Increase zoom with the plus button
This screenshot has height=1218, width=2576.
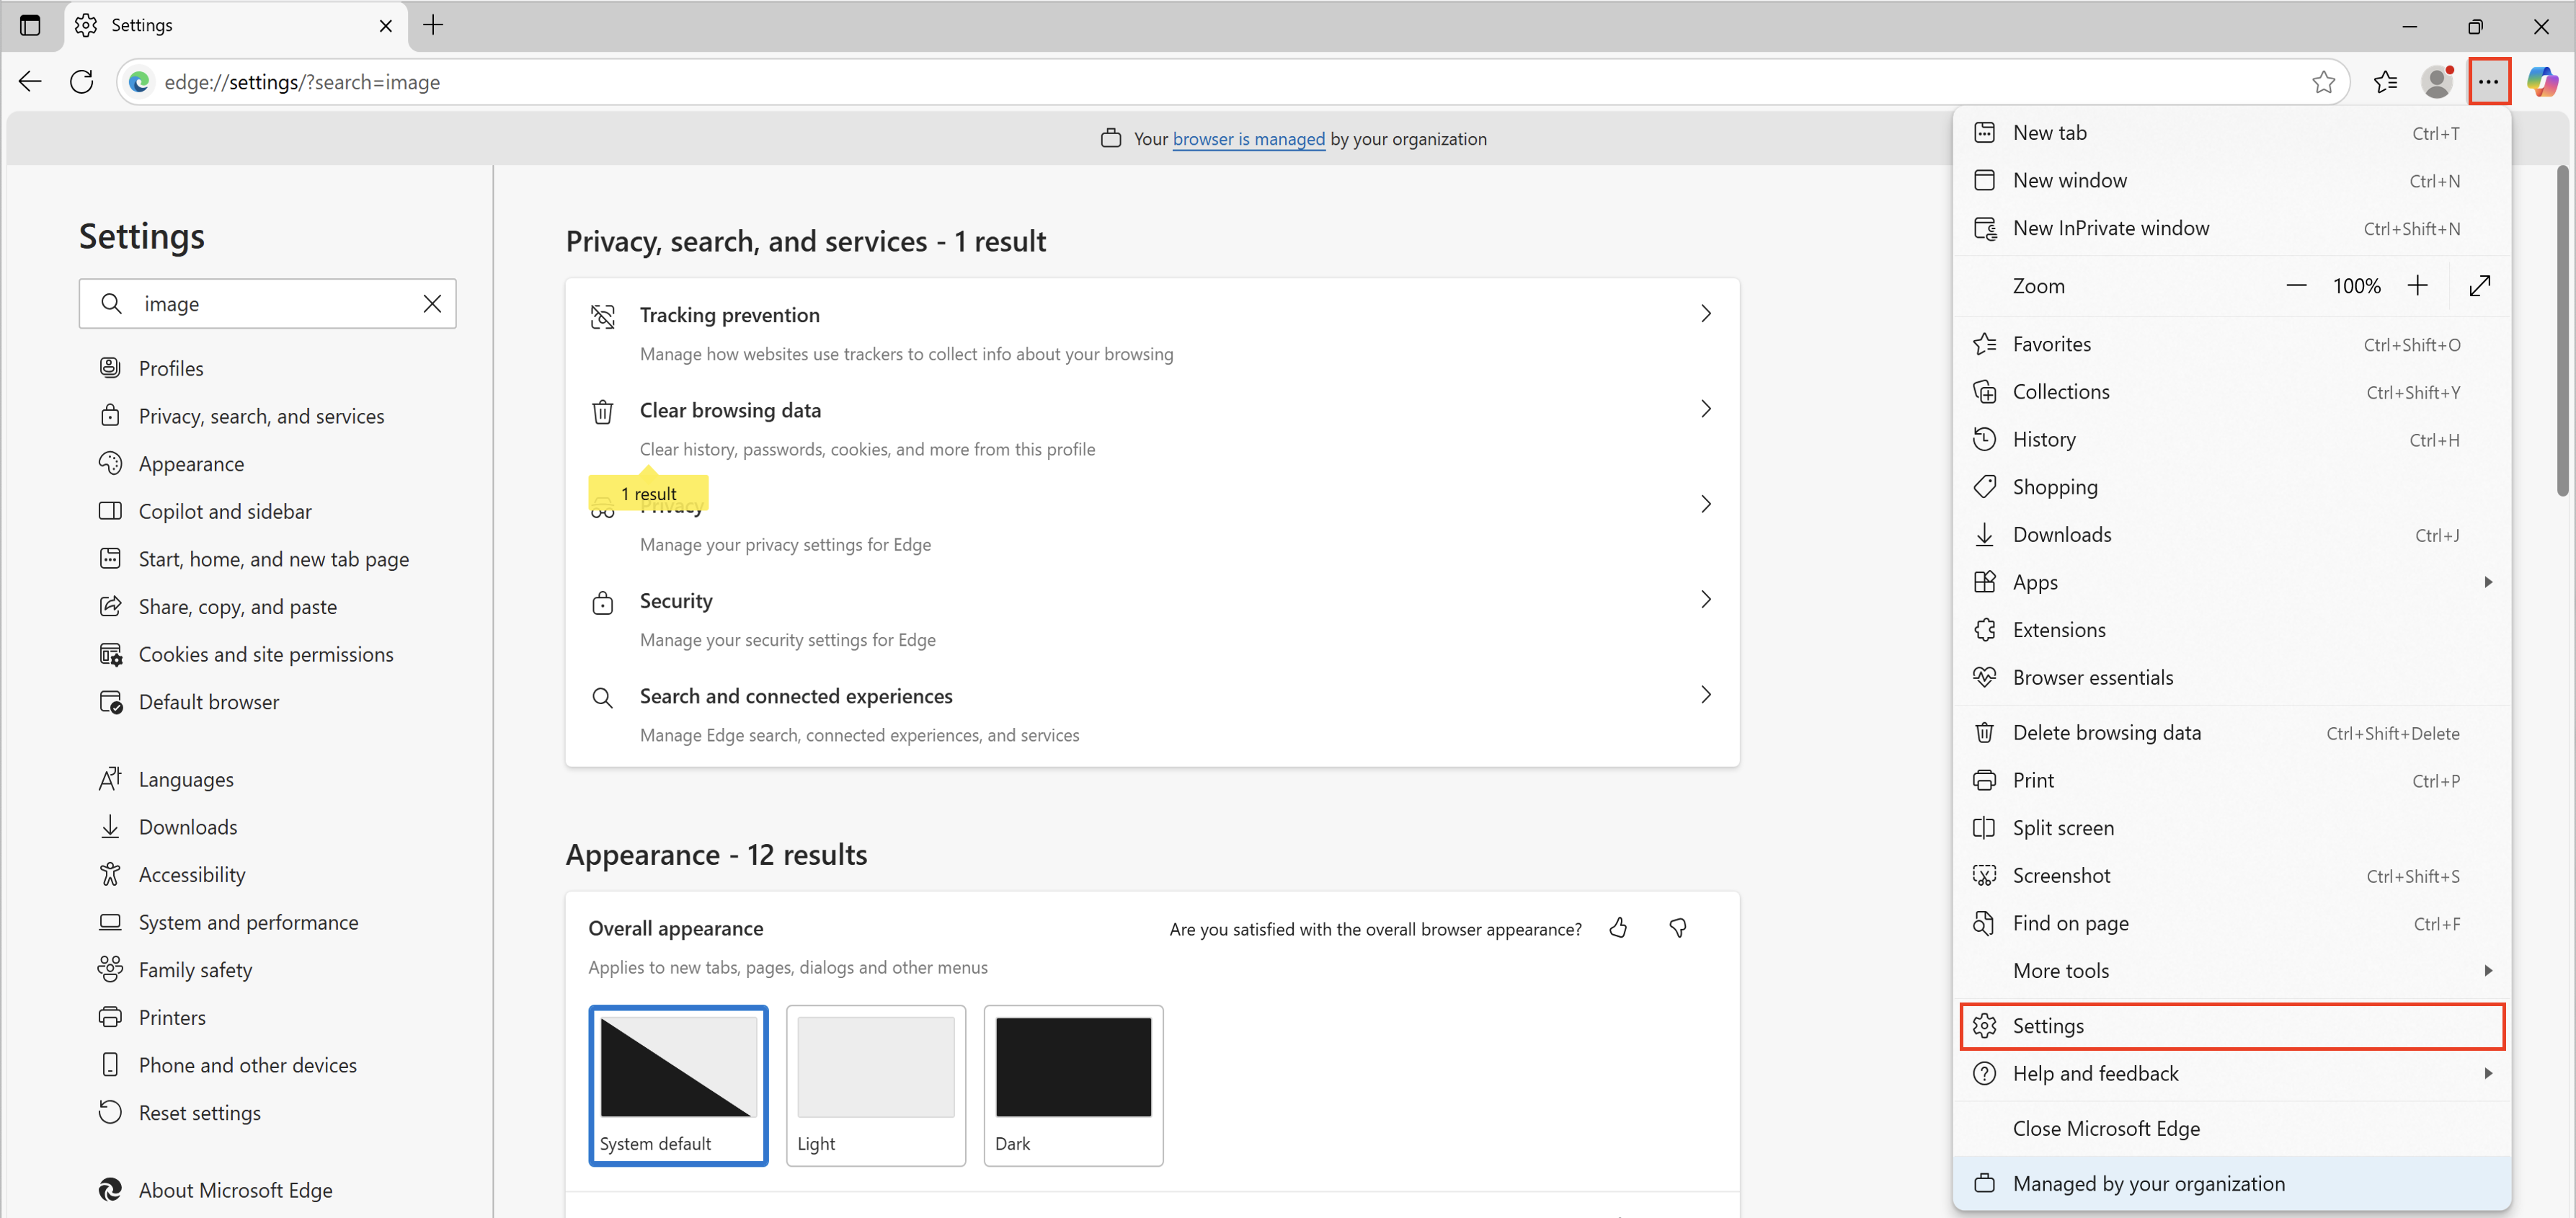2417,286
